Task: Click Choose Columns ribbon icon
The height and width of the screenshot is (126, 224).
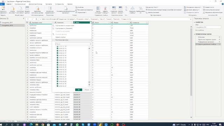Action: [98, 8]
